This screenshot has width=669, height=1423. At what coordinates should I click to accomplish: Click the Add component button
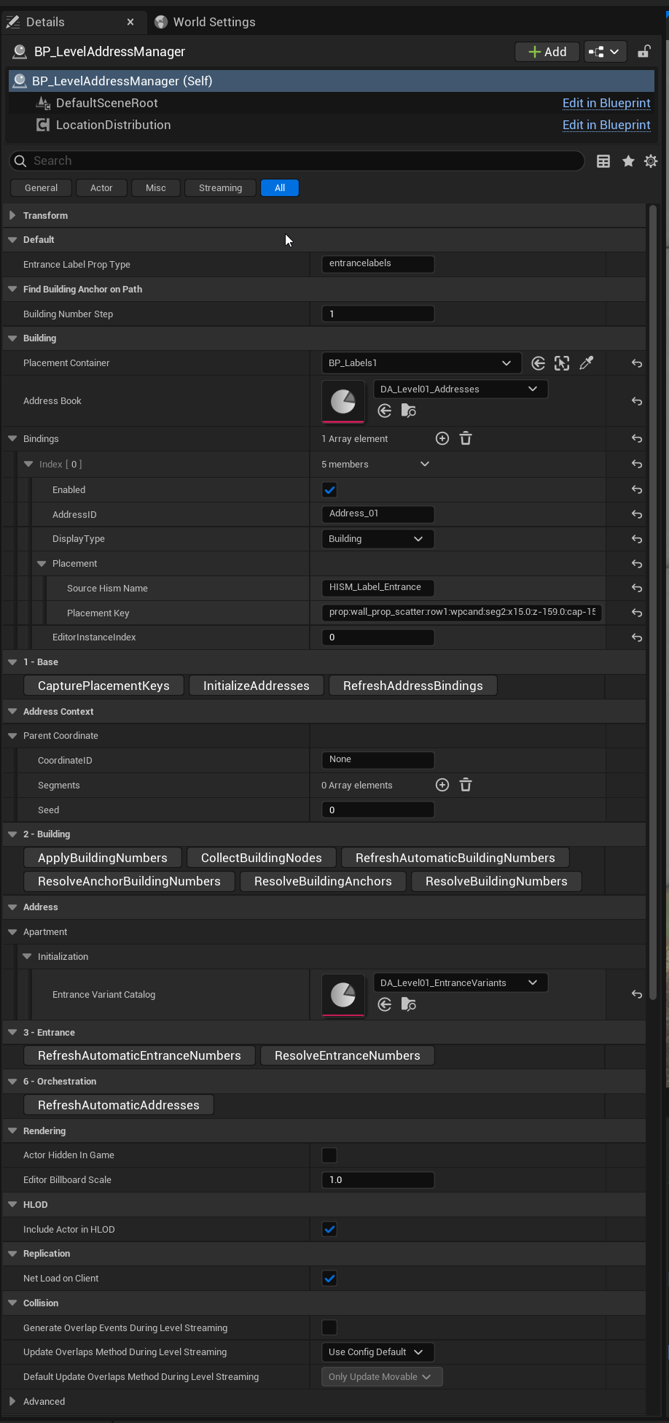coord(547,52)
